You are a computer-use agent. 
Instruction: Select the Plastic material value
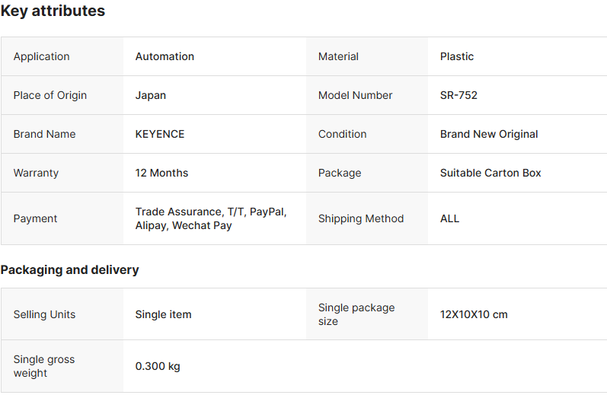coord(457,56)
